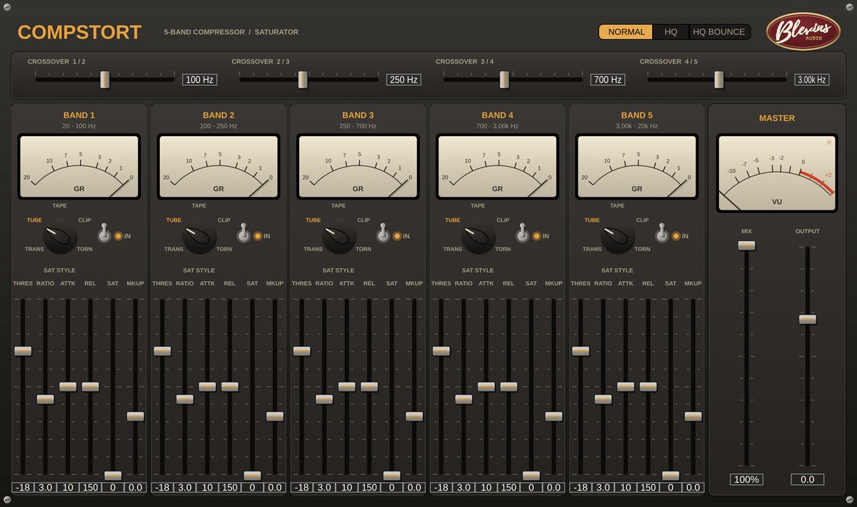
Task: Click the Band 1 threshold value -18
Action: (x=23, y=488)
